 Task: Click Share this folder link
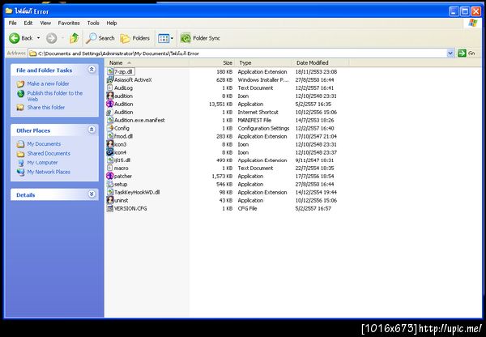click(46, 107)
